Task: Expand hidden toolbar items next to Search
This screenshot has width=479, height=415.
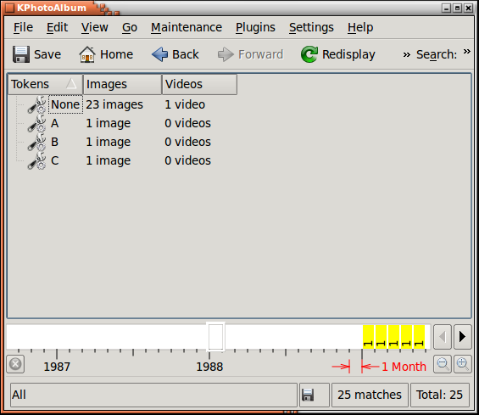Action: (x=406, y=55)
